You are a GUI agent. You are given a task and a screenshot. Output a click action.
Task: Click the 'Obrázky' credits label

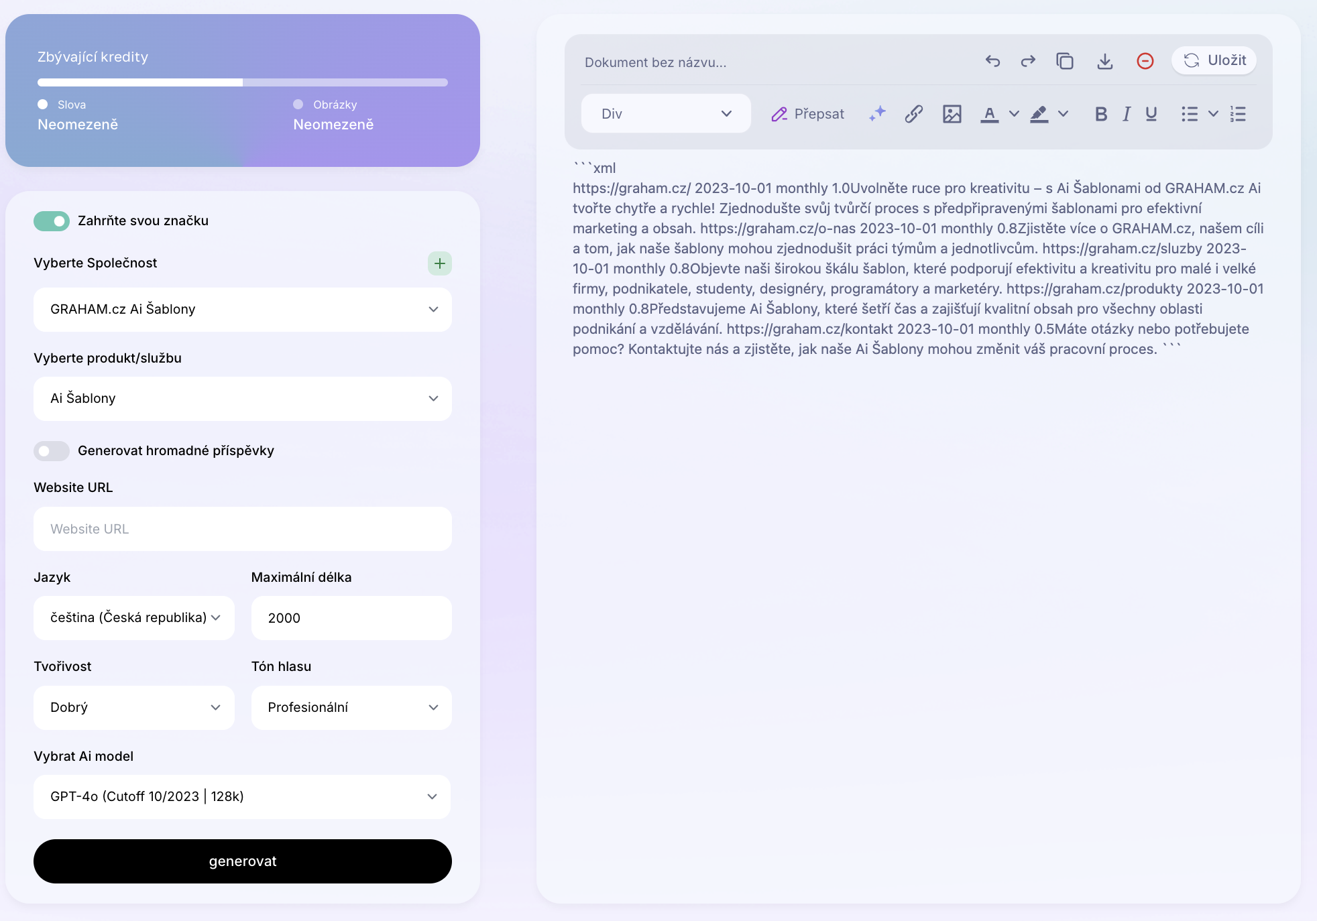335,105
